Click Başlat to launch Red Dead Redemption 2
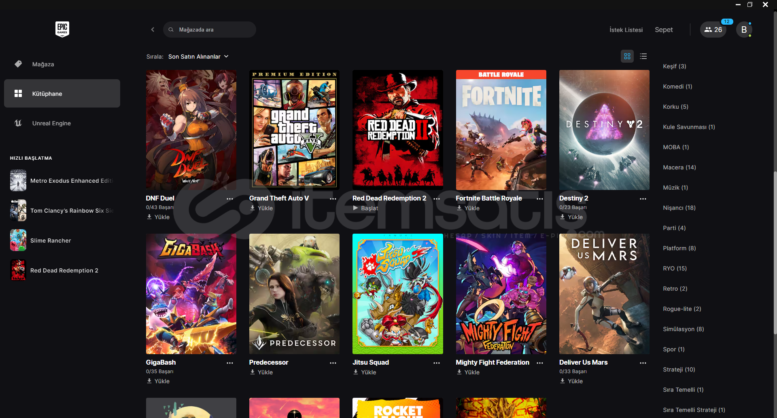 (x=365, y=208)
